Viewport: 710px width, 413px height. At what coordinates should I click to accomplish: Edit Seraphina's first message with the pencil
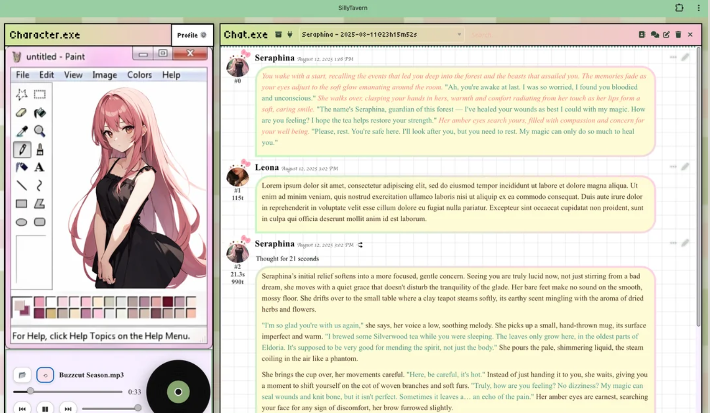pyautogui.click(x=686, y=57)
